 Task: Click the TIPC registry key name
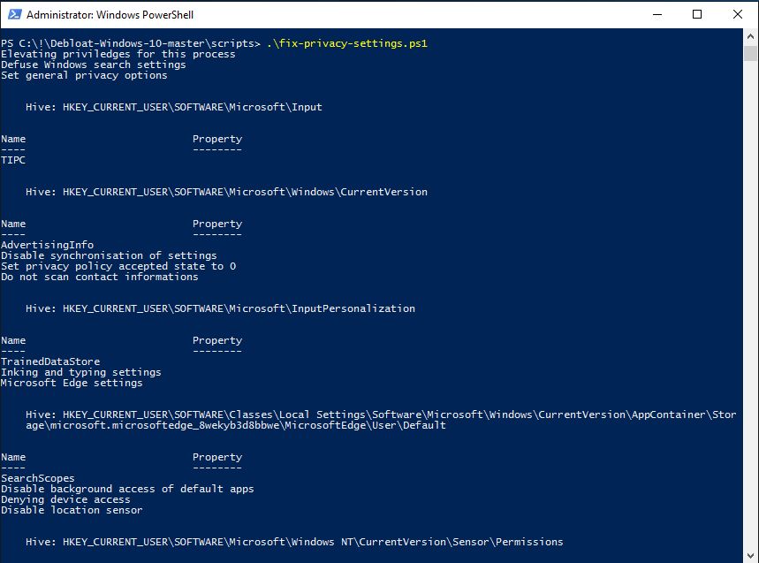13,160
